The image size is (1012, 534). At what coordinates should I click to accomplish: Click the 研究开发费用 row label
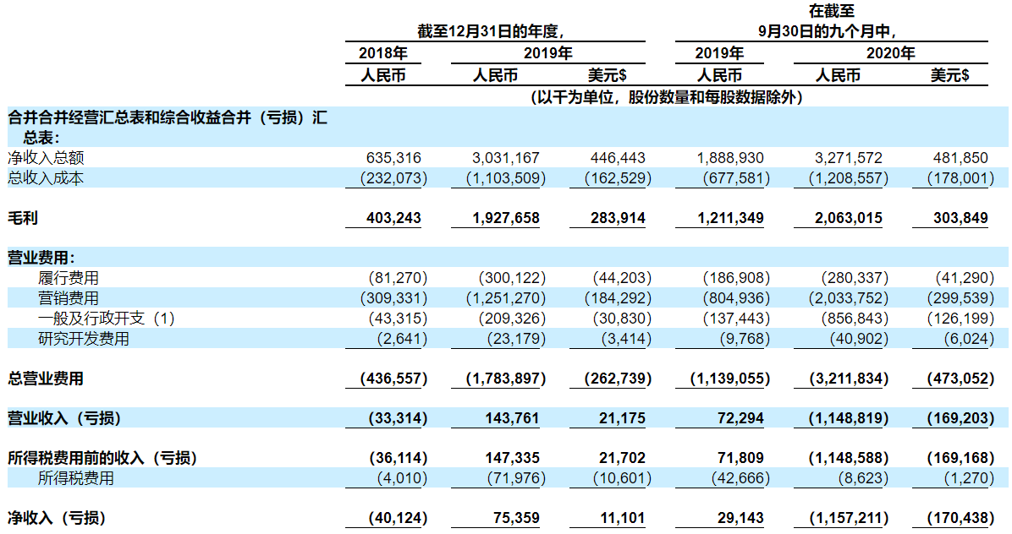84,338
